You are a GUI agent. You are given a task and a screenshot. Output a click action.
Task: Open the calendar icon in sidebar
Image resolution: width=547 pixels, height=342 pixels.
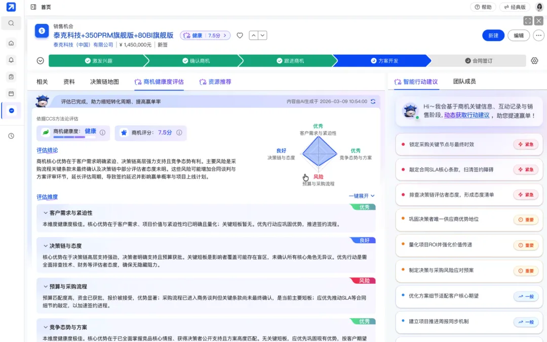11,94
